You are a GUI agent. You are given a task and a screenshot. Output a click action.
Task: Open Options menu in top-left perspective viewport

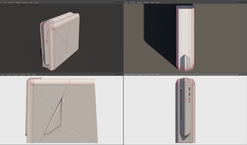click(25, 2)
